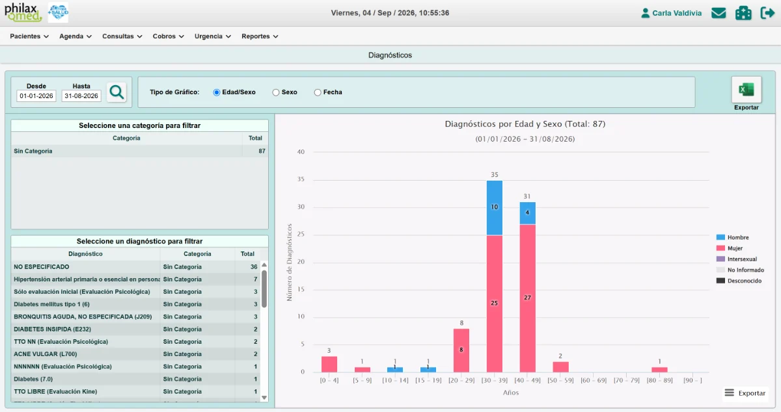The height and width of the screenshot is (412, 781).
Task: Select the Sin Categoría row in the category table
Action: 139,151
